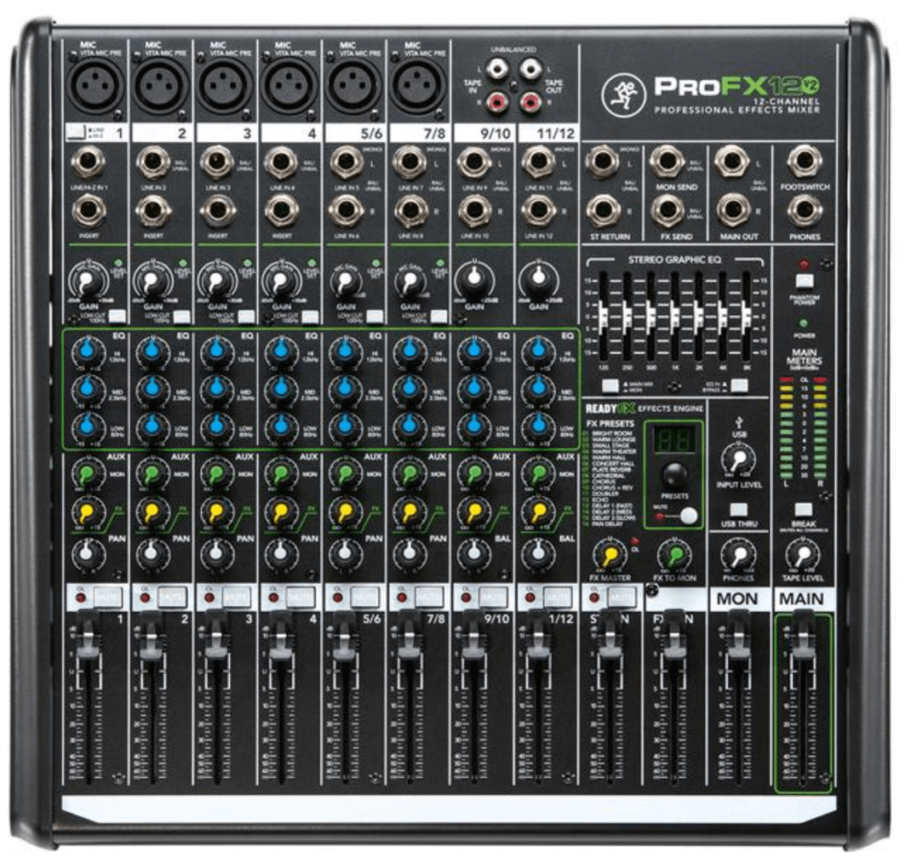
Task: Toggle the Hi-Z switch on channel 1
Action: (75, 133)
